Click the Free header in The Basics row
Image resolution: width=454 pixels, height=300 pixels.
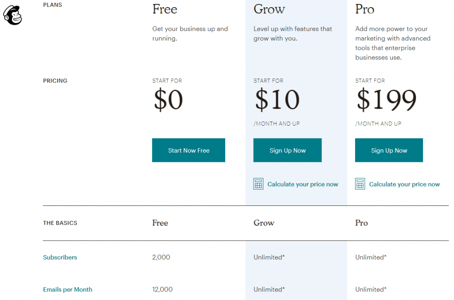pyautogui.click(x=160, y=223)
